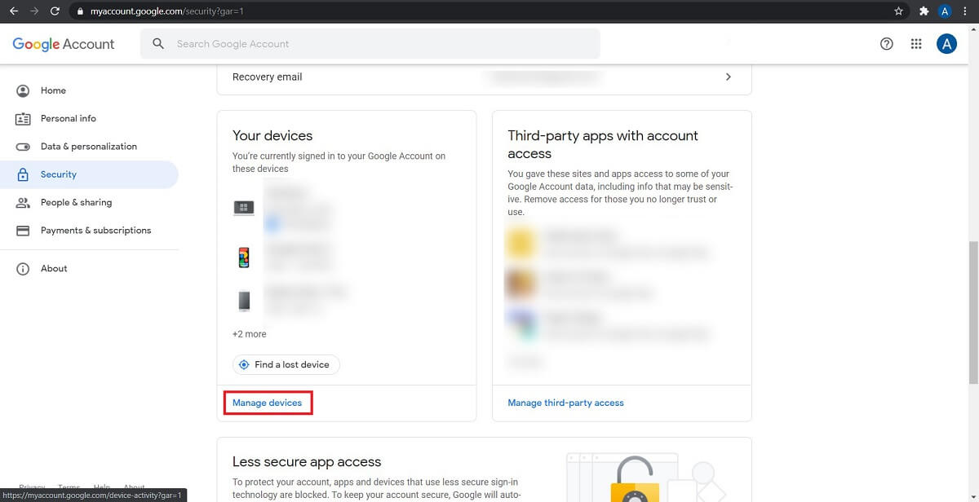This screenshot has width=979, height=502.
Task: Click the Search Google Account field
Action: 370,44
